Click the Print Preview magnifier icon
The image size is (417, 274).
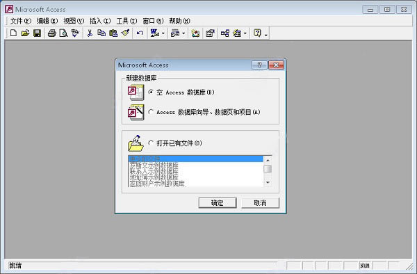63,33
